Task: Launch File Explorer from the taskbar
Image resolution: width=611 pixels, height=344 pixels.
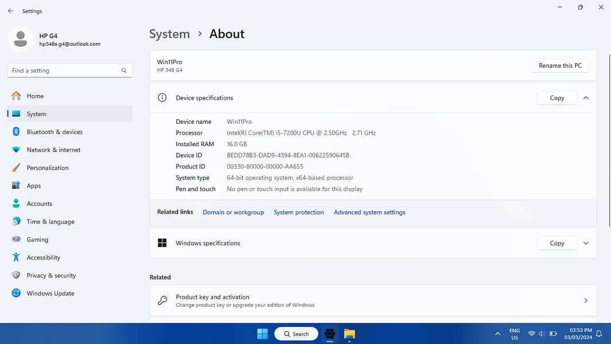Action: [x=349, y=334]
